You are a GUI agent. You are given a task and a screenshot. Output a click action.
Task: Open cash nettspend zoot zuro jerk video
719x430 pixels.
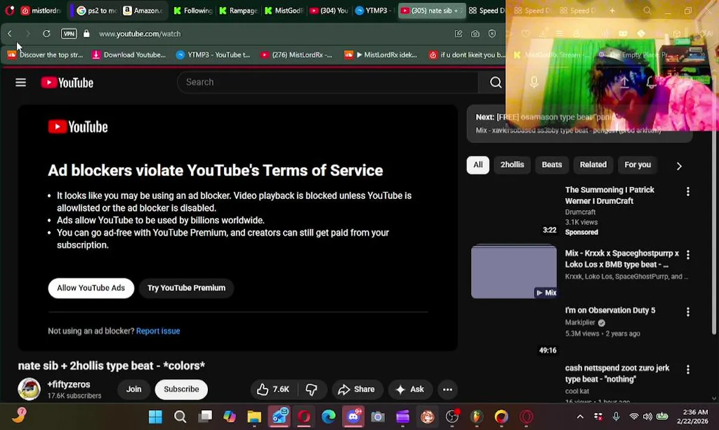(x=617, y=373)
